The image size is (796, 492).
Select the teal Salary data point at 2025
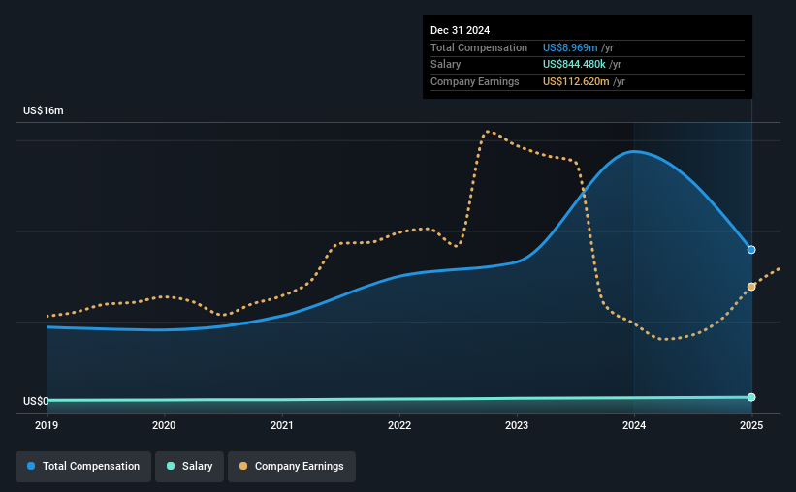[751, 397]
